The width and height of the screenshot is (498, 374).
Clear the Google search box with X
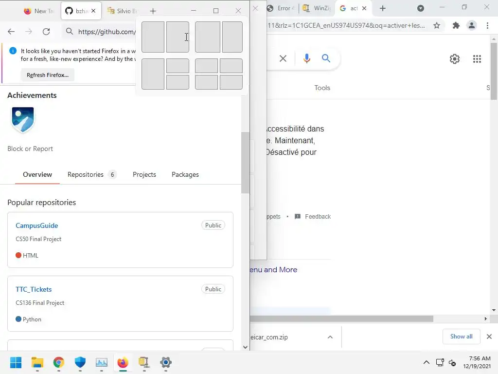pos(283,58)
